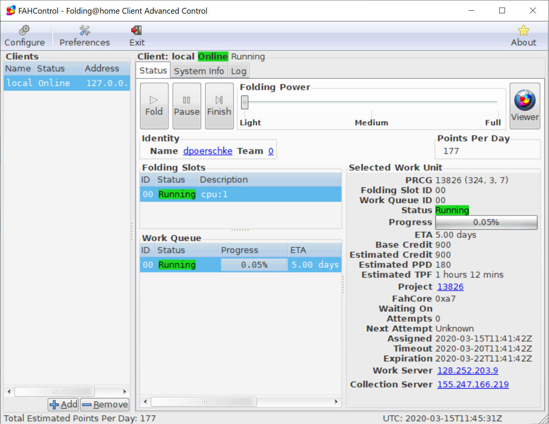This screenshot has width=549, height=424.
Task: Click the 5.00 days ETA cell in Work Queue
Action: (315, 265)
